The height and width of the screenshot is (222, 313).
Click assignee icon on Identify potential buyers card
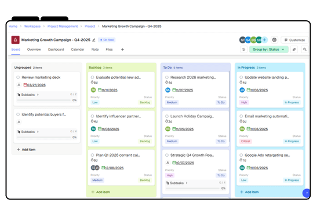pyautogui.click(x=19, y=122)
